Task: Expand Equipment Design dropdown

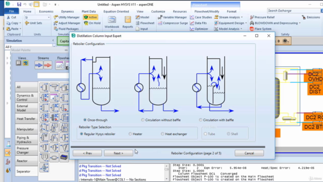Action: coord(246,23)
